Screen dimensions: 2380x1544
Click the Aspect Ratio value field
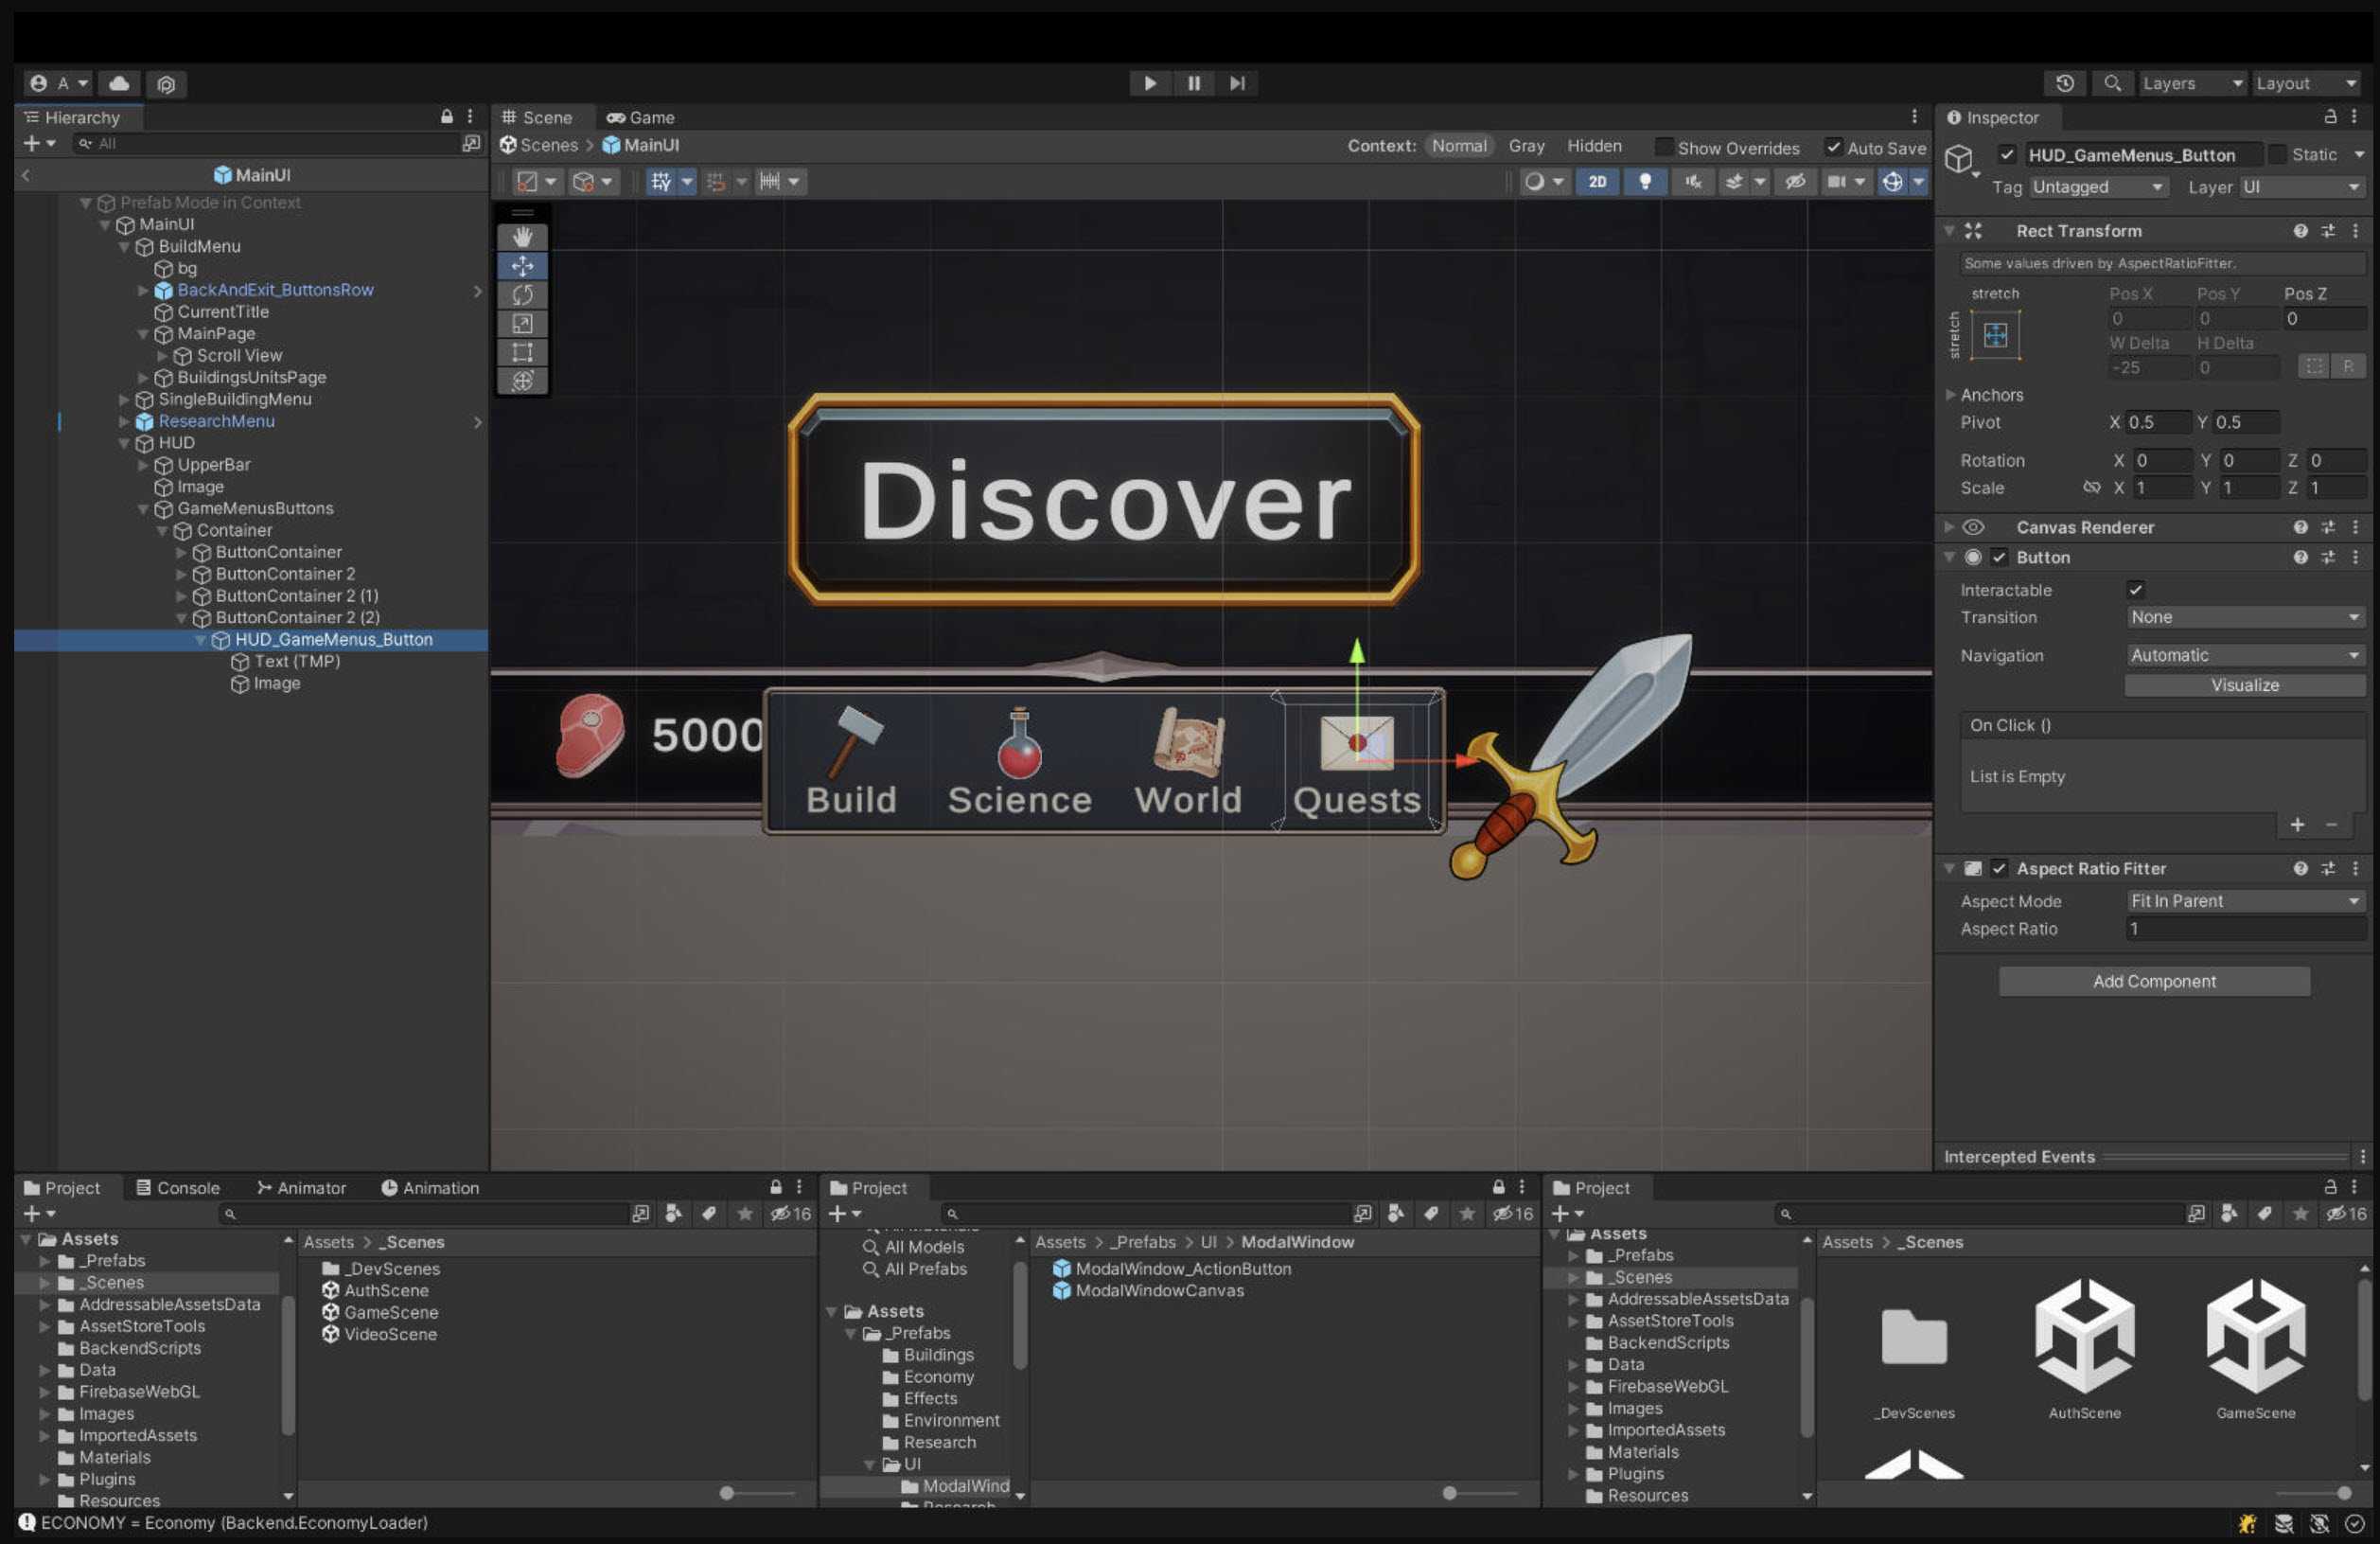point(2245,930)
